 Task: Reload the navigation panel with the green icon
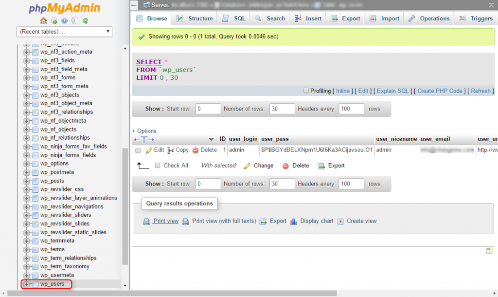click(x=85, y=20)
